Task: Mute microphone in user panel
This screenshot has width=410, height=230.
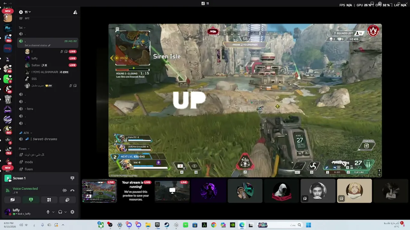Action: [48, 212]
